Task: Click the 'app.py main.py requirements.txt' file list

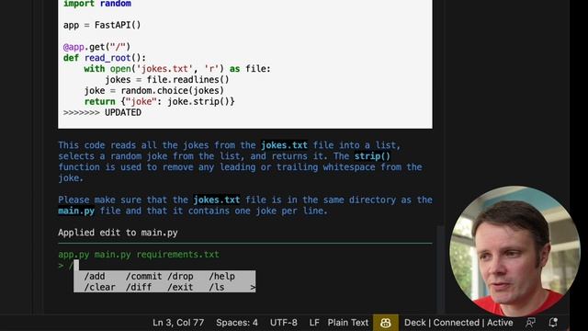Action: point(139,255)
